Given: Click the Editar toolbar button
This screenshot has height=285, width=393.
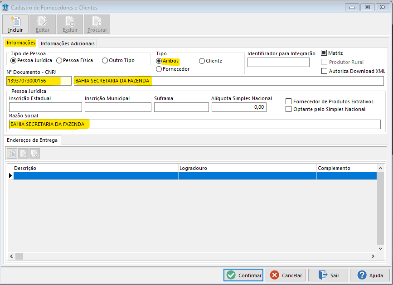Looking at the screenshot, I should 42,24.
